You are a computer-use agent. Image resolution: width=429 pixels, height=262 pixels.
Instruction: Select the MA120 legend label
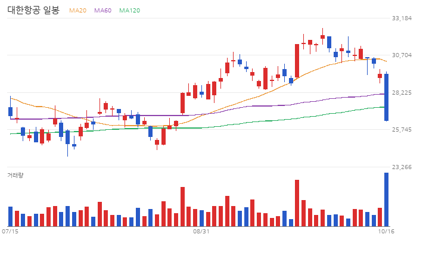129,10
